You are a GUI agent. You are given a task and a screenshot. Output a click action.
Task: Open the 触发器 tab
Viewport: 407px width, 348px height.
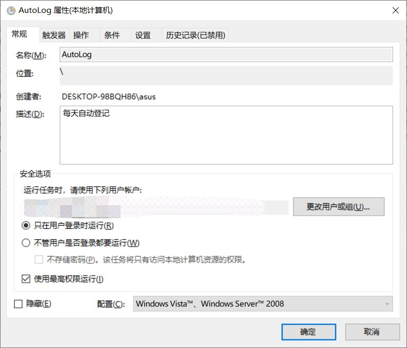(54, 35)
